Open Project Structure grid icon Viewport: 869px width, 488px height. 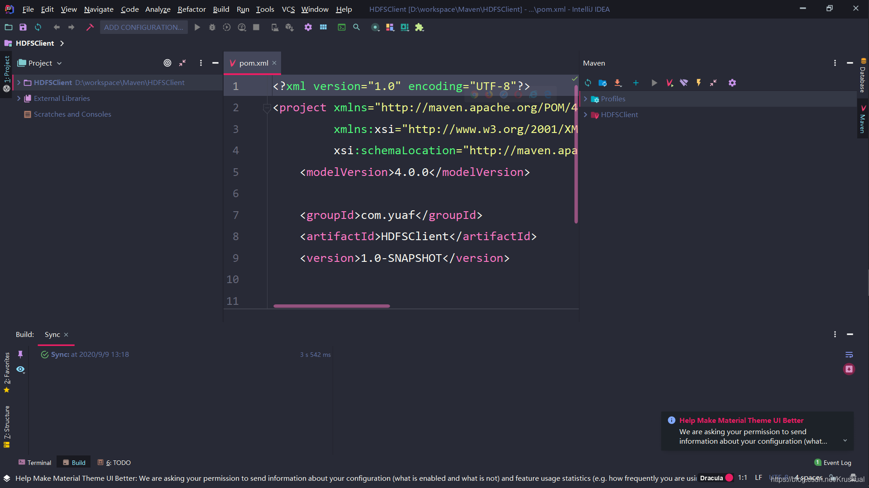tap(323, 27)
